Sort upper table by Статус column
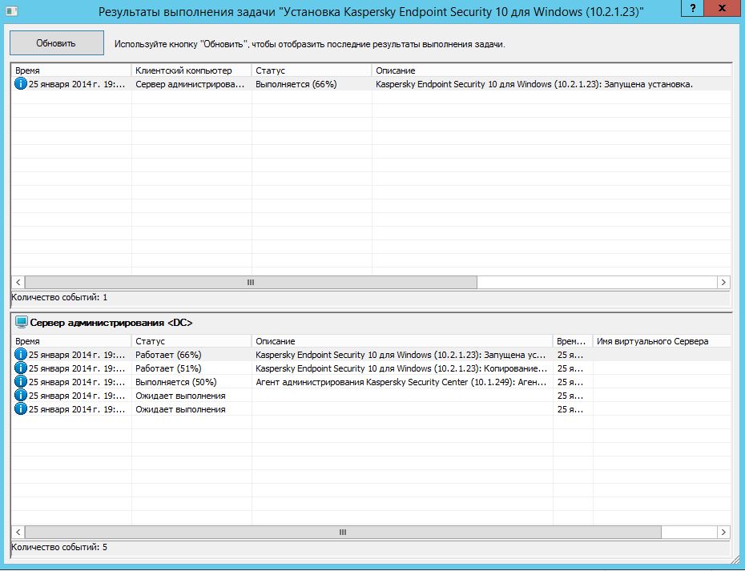Viewport: 745px width, 571px height. coord(312,70)
